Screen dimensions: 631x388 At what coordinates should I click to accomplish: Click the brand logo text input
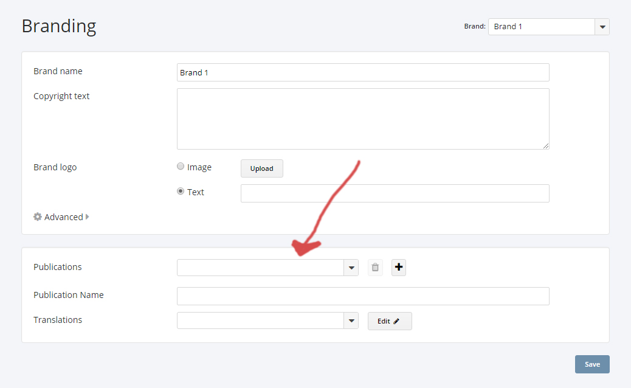395,193
